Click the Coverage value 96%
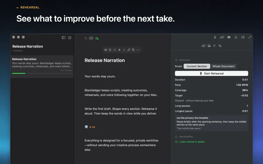Image resolution: width=263 pixels, height=164 pixels. point(245,90)
